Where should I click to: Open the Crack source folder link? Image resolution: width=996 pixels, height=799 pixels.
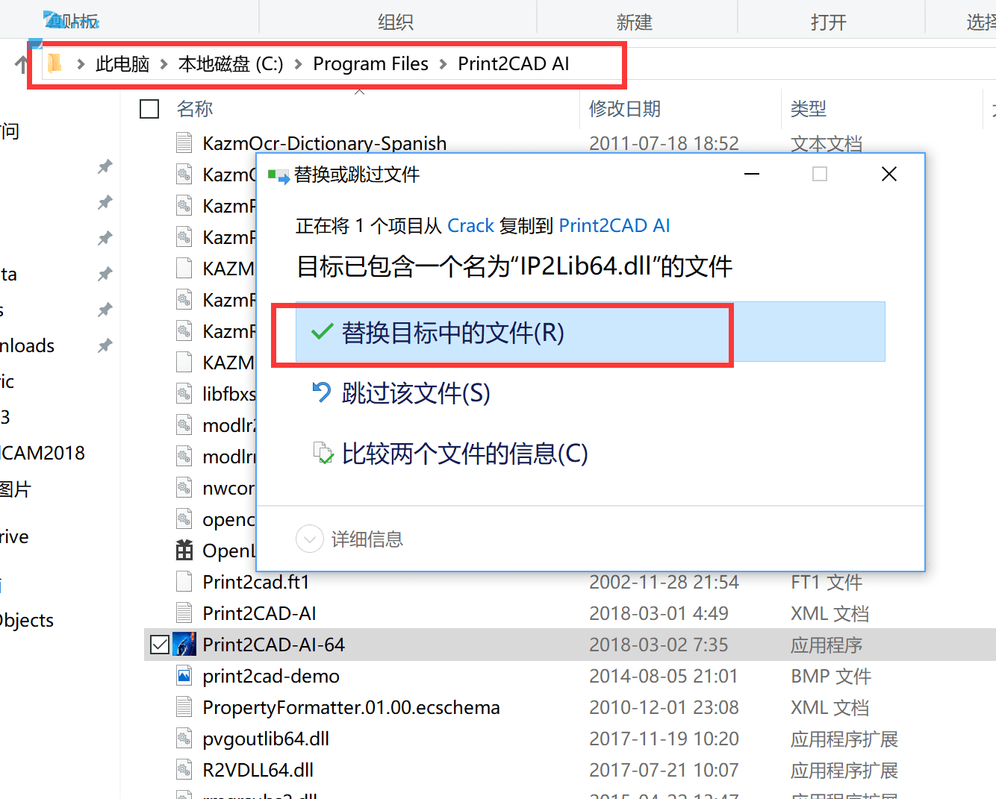[x=470, y=225]
